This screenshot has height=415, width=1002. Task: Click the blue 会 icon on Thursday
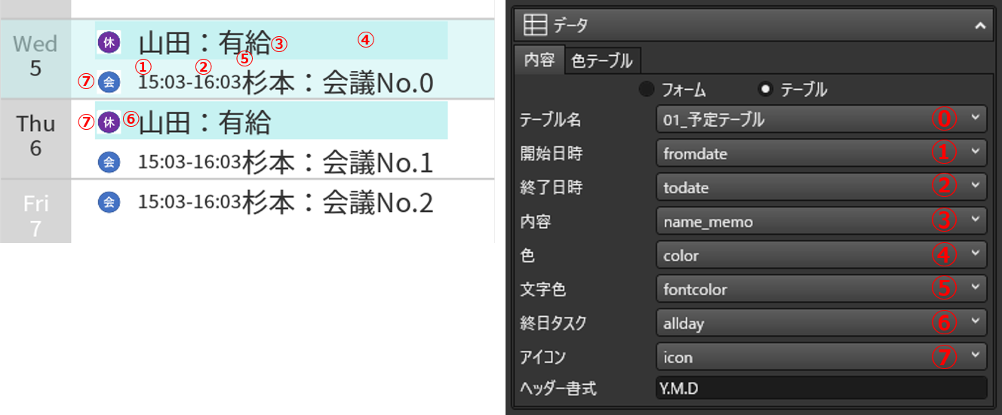[x=109, y=161]
